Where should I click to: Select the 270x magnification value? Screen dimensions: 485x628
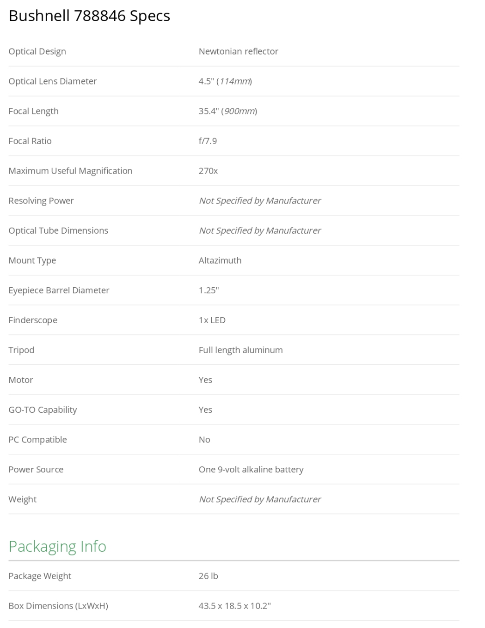pyautogui.click(x=208, y=171)
